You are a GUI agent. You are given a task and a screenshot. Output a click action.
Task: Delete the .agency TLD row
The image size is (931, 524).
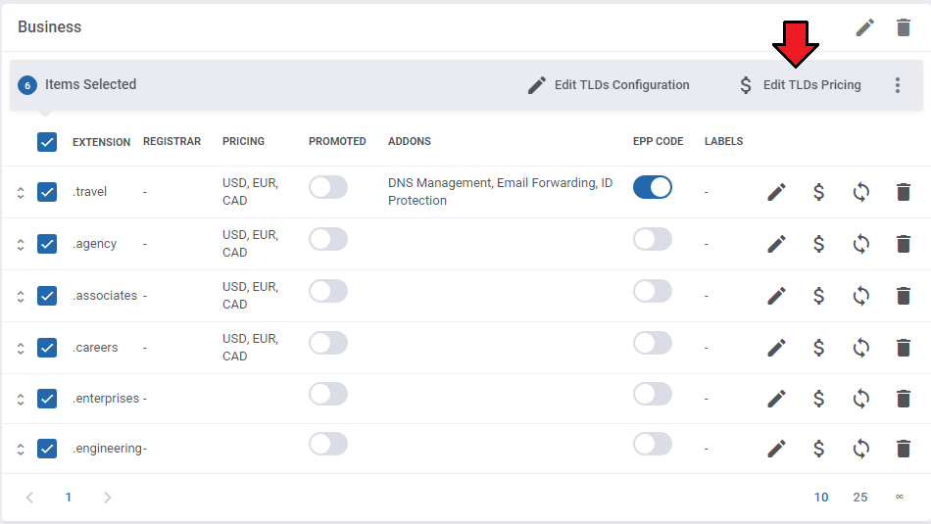coord(904,244)
